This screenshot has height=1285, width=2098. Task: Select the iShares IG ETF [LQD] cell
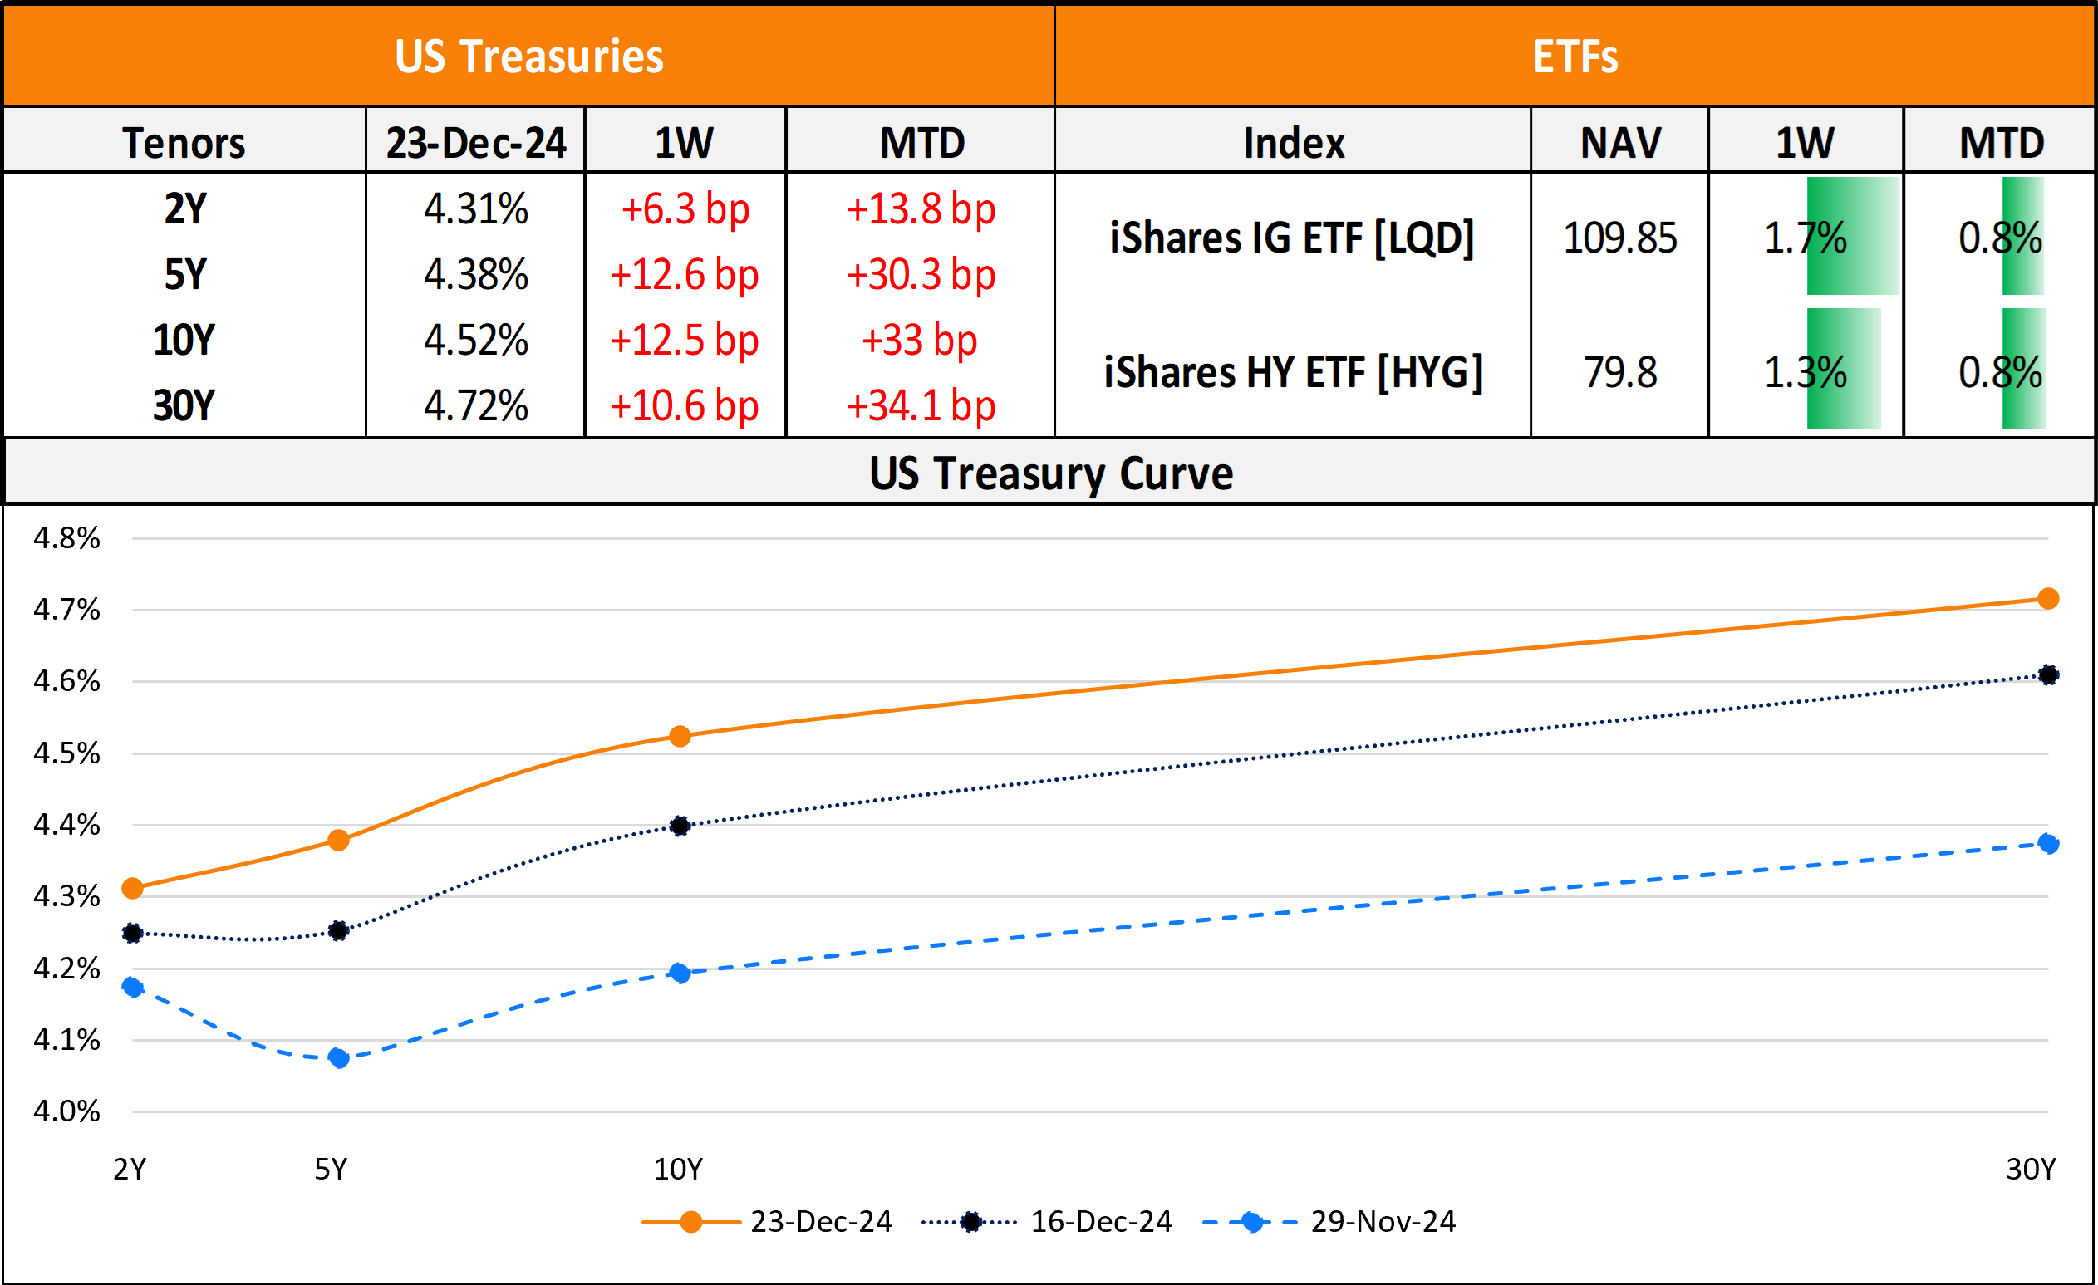pos(1292,238)
